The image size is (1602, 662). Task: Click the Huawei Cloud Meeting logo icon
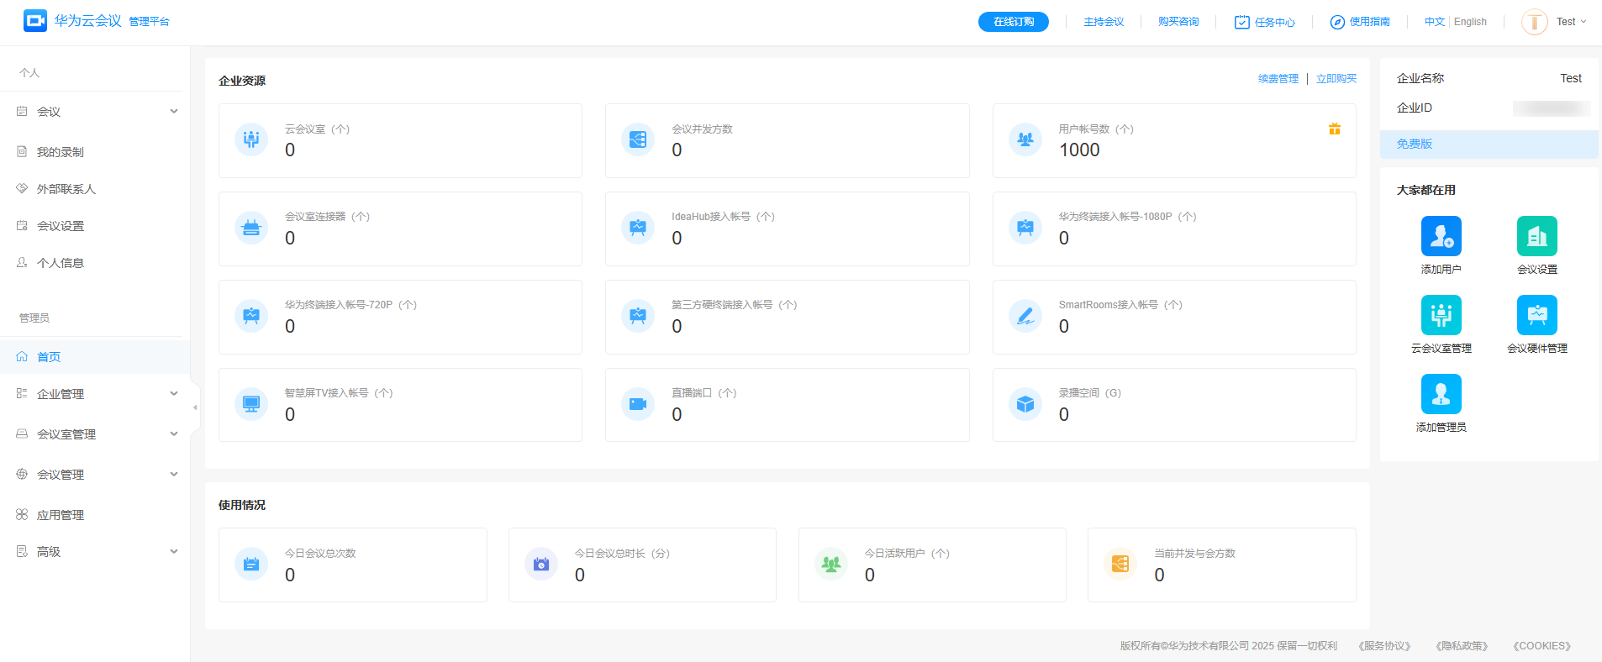click(x=35, y=21)
